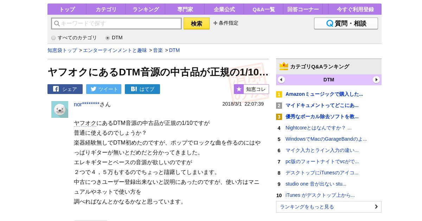422x221 pixels.
Task: Expand ランキングをもっと見る
Action: click(329, 207)
